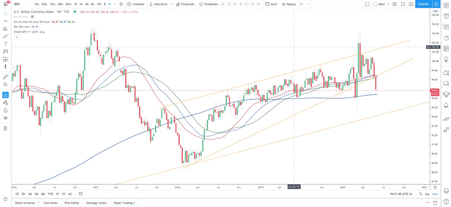
Task: Select the All date range
Action: 70,194
